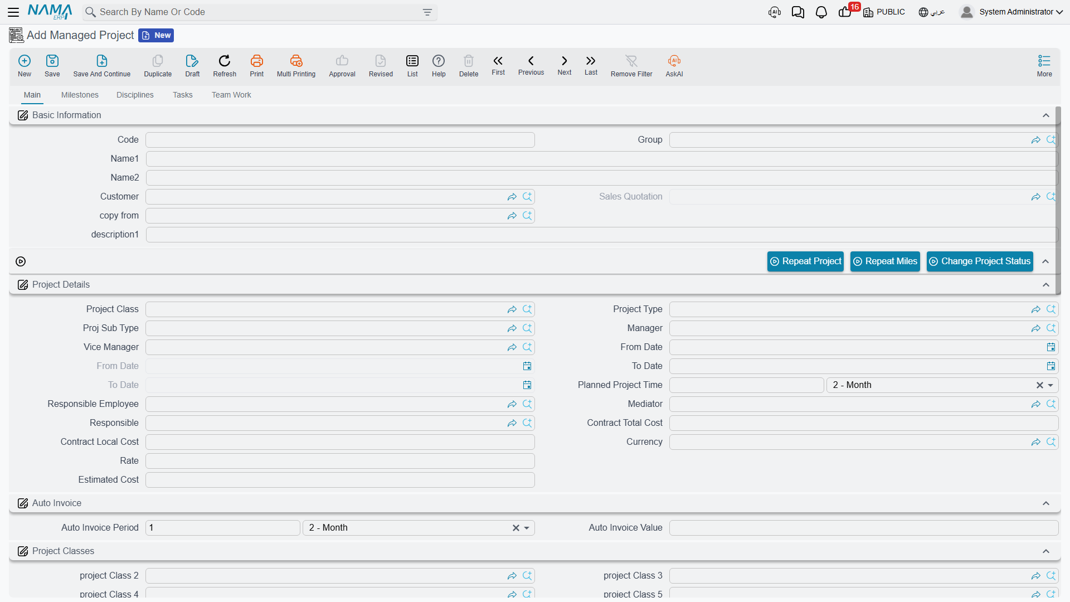
Task: Click the round play icon left of action bar
Action: click(x=21, y=261)
